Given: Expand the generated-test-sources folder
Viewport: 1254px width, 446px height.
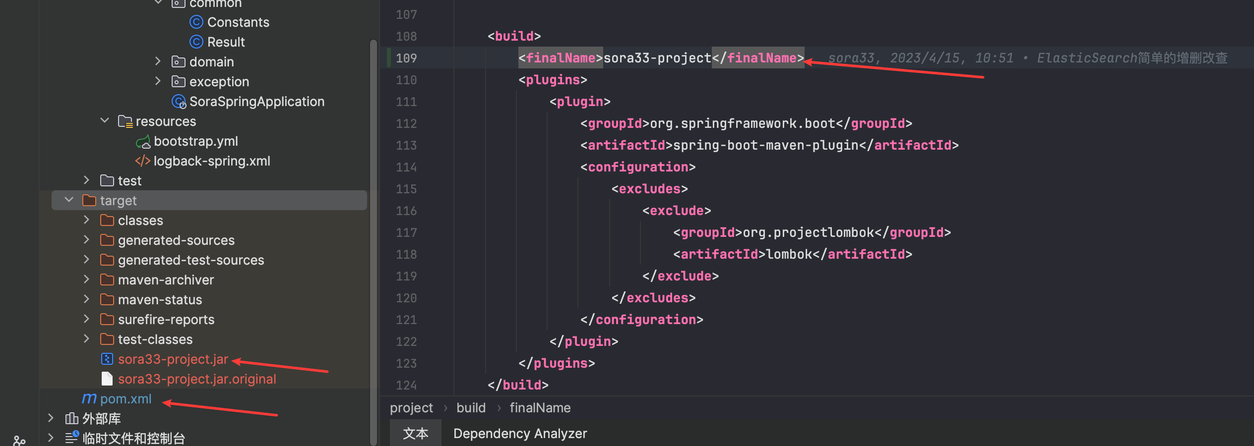Looking at the screenshot, I should click(86, 259).
